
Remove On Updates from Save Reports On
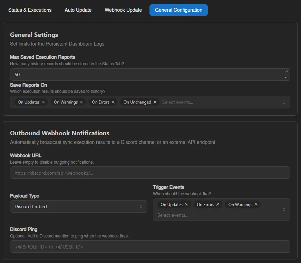coord(43,102)
